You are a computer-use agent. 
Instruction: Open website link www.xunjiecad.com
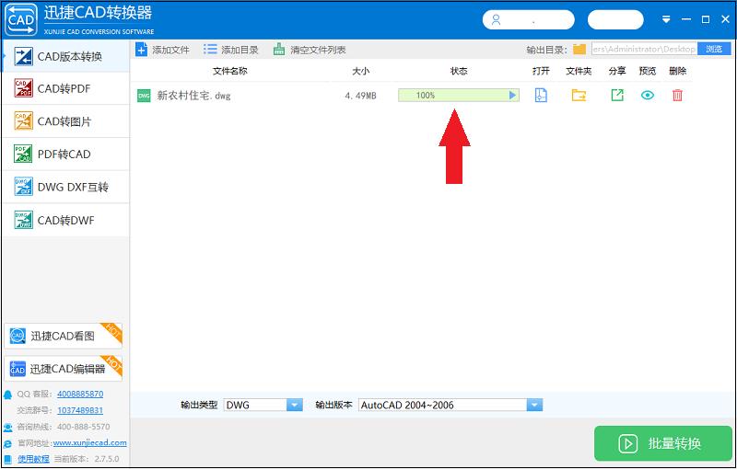[x=89, y=442]
